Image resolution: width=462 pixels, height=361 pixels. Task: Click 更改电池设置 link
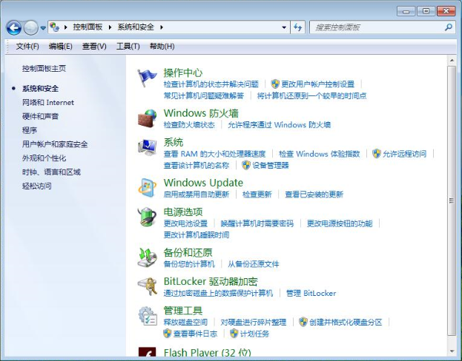pyautogui.click(x=185, y=223)
